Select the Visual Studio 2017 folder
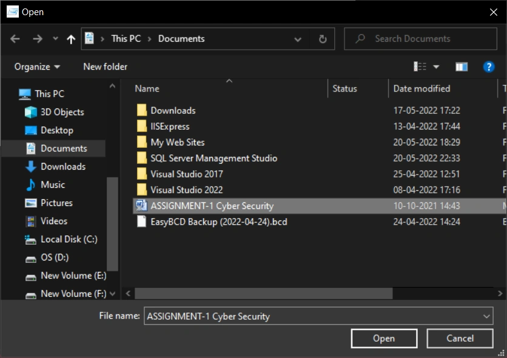The height and width of the screenshot is (358, 507). coord(187,174)
